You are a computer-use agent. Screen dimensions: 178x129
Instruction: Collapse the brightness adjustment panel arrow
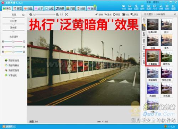tap(23, 15)
